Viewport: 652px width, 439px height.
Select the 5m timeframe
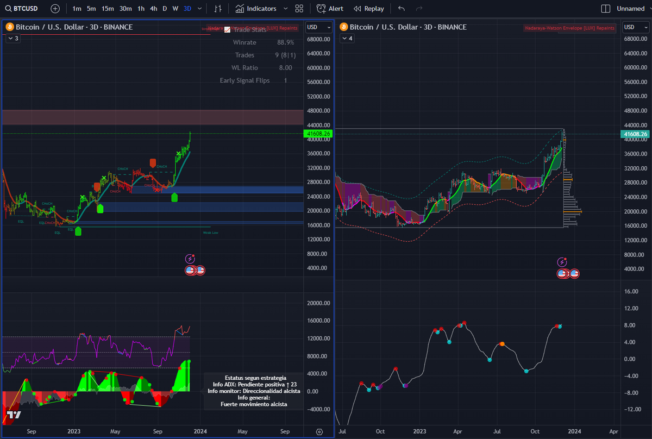tap(91, 9)
